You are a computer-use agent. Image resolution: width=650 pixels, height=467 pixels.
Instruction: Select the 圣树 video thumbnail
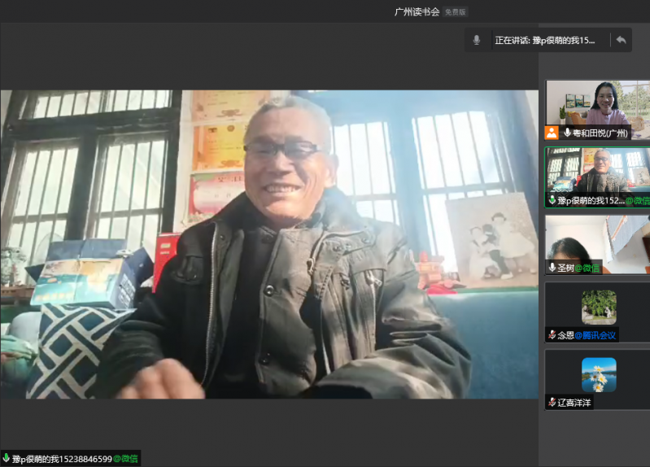[x=598, y=240]
